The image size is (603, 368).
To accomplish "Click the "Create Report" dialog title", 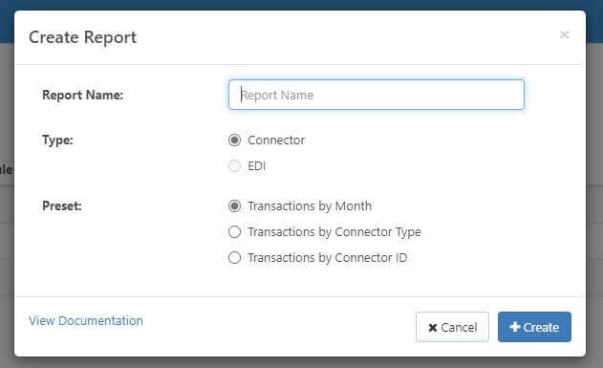I will (83, 37).
